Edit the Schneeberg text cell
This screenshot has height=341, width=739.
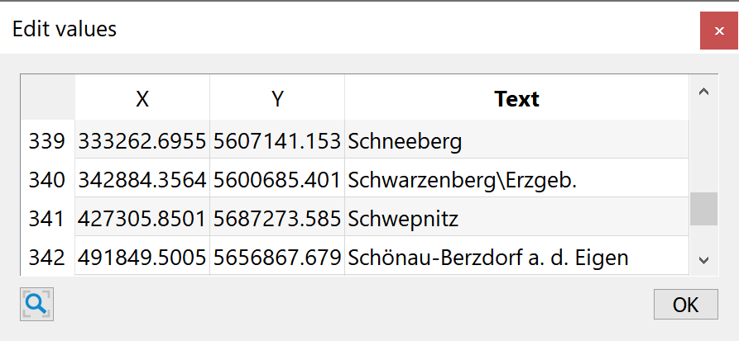(516, 141)
